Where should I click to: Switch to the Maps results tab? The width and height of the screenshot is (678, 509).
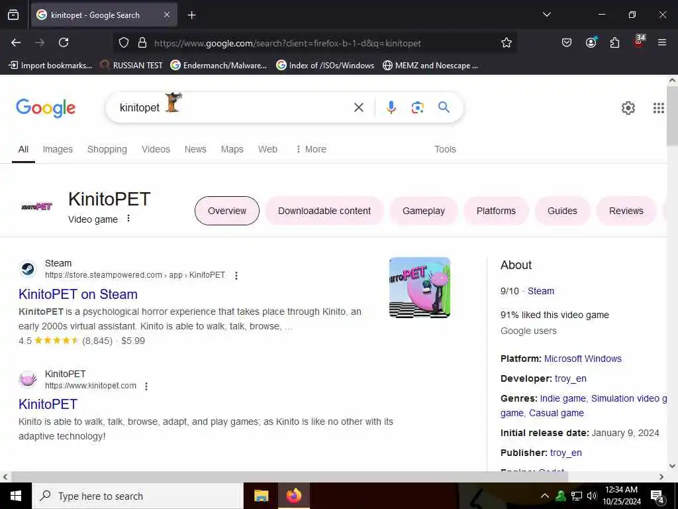click(232, 149)
